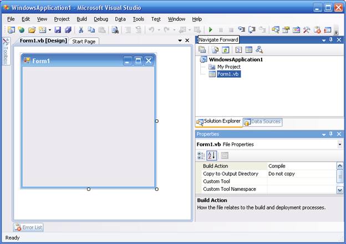Select Form1.vb in the solution tree
This screenshot has height=244, width=346.
click(228, 74)
